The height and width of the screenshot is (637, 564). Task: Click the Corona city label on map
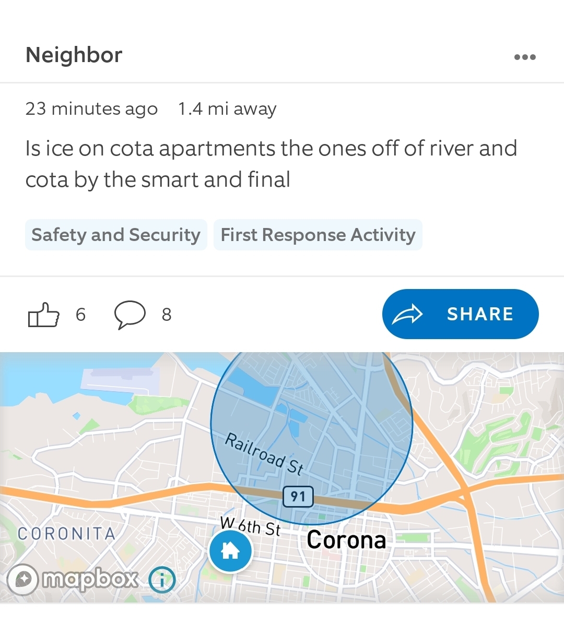pos(346,540)
